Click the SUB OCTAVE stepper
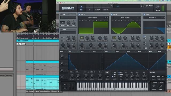 [x=63, y=22]
